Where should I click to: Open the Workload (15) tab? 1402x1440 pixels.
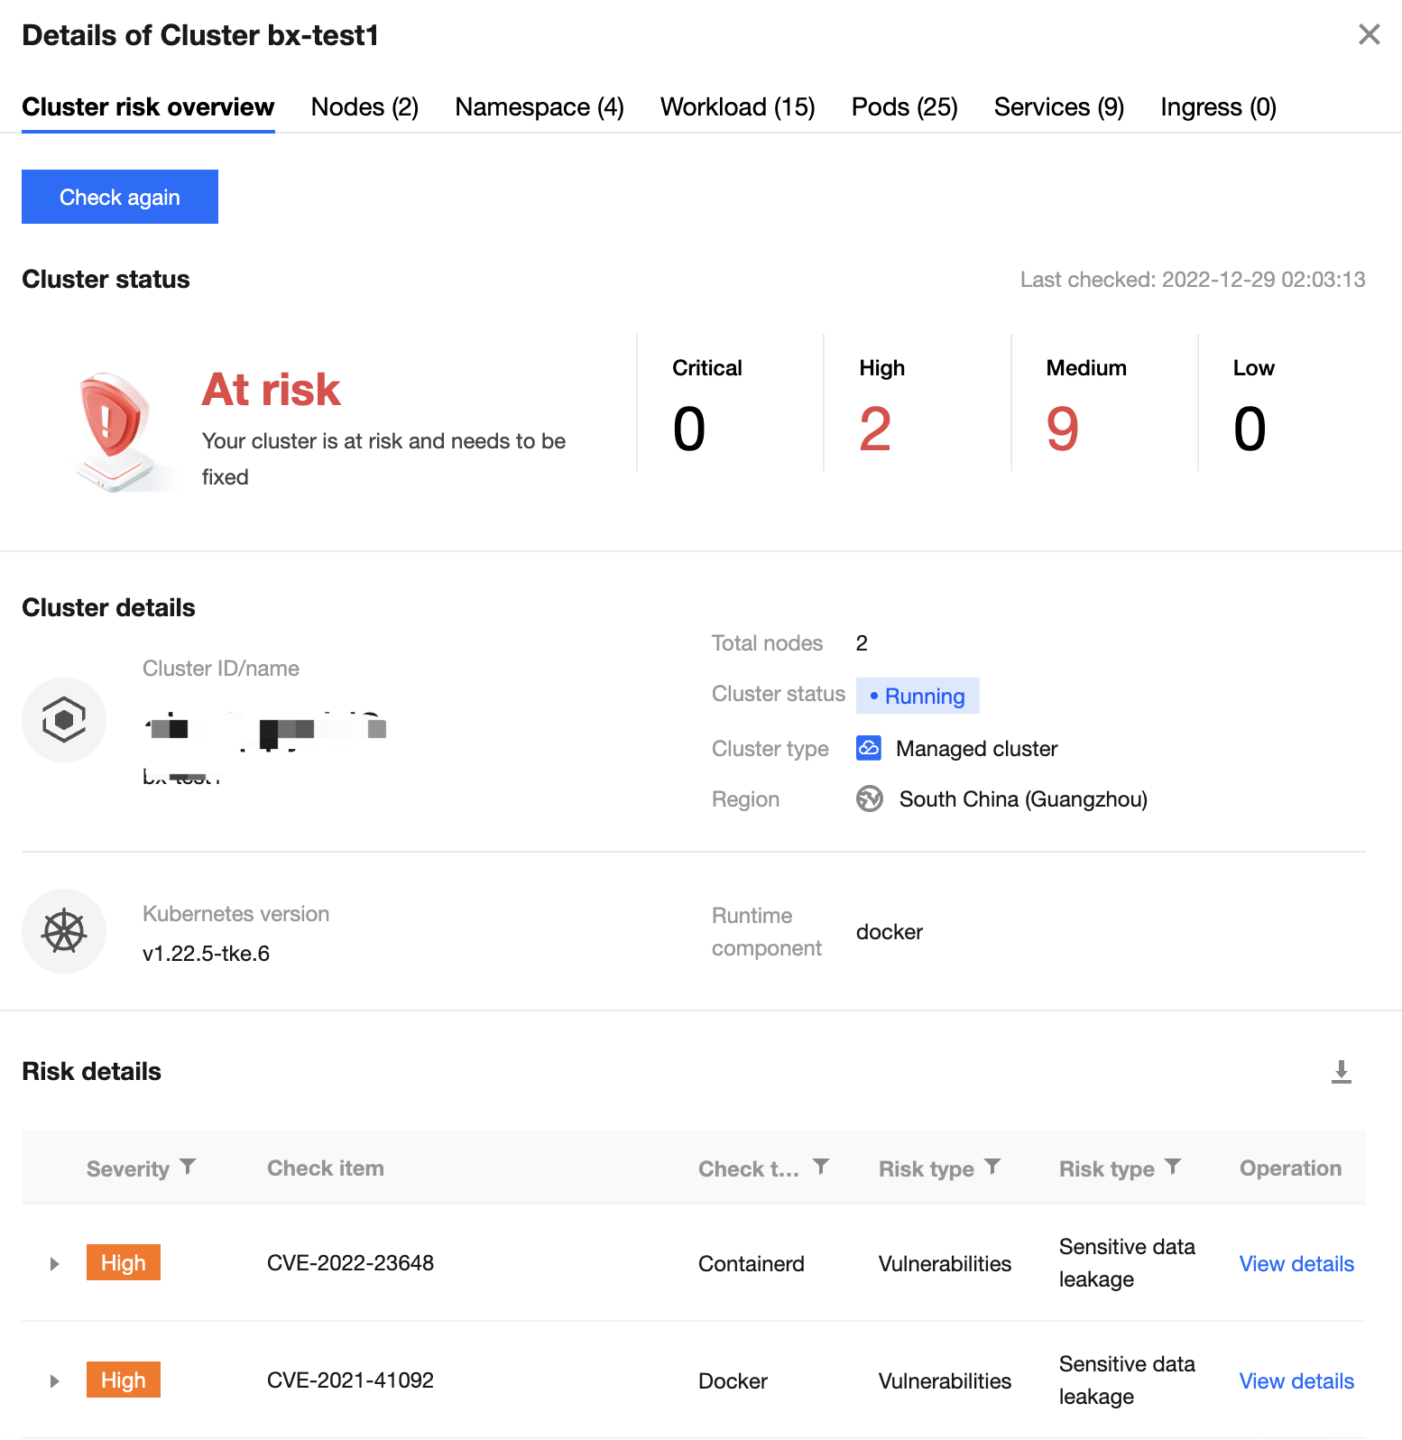coord(737,107)
